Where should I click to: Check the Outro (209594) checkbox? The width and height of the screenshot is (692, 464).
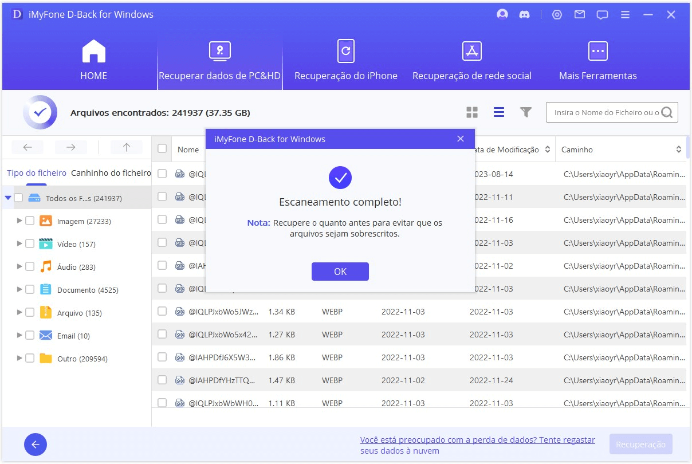tap(30, 359)
